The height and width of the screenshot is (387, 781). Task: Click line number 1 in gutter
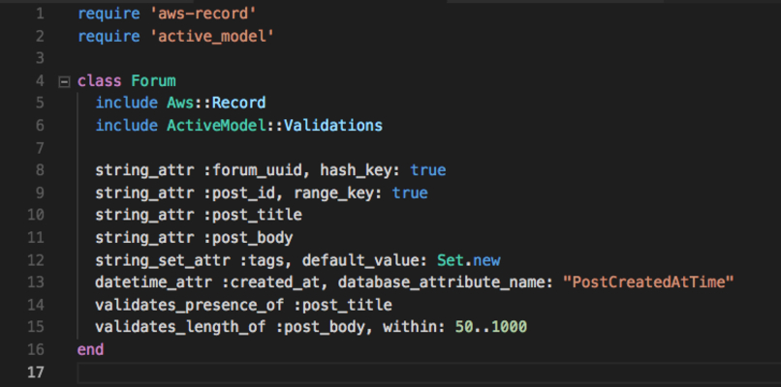pos(40,14)
